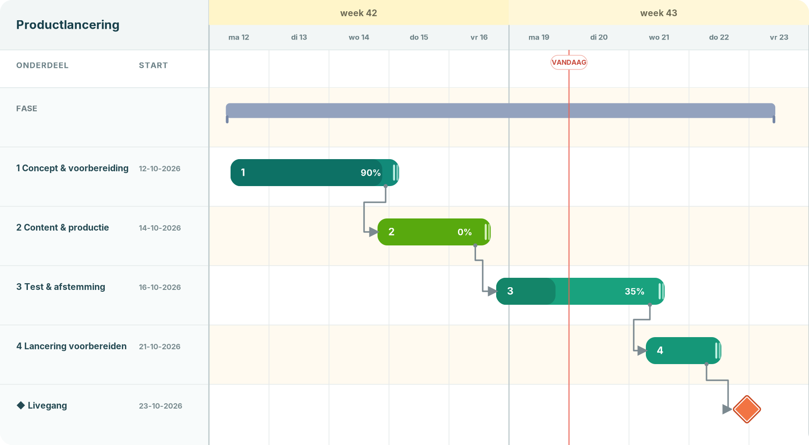Click the wo 14 day column header
Image resolution: width=809 pixels, height=445 pixels.
click(359, 37)
